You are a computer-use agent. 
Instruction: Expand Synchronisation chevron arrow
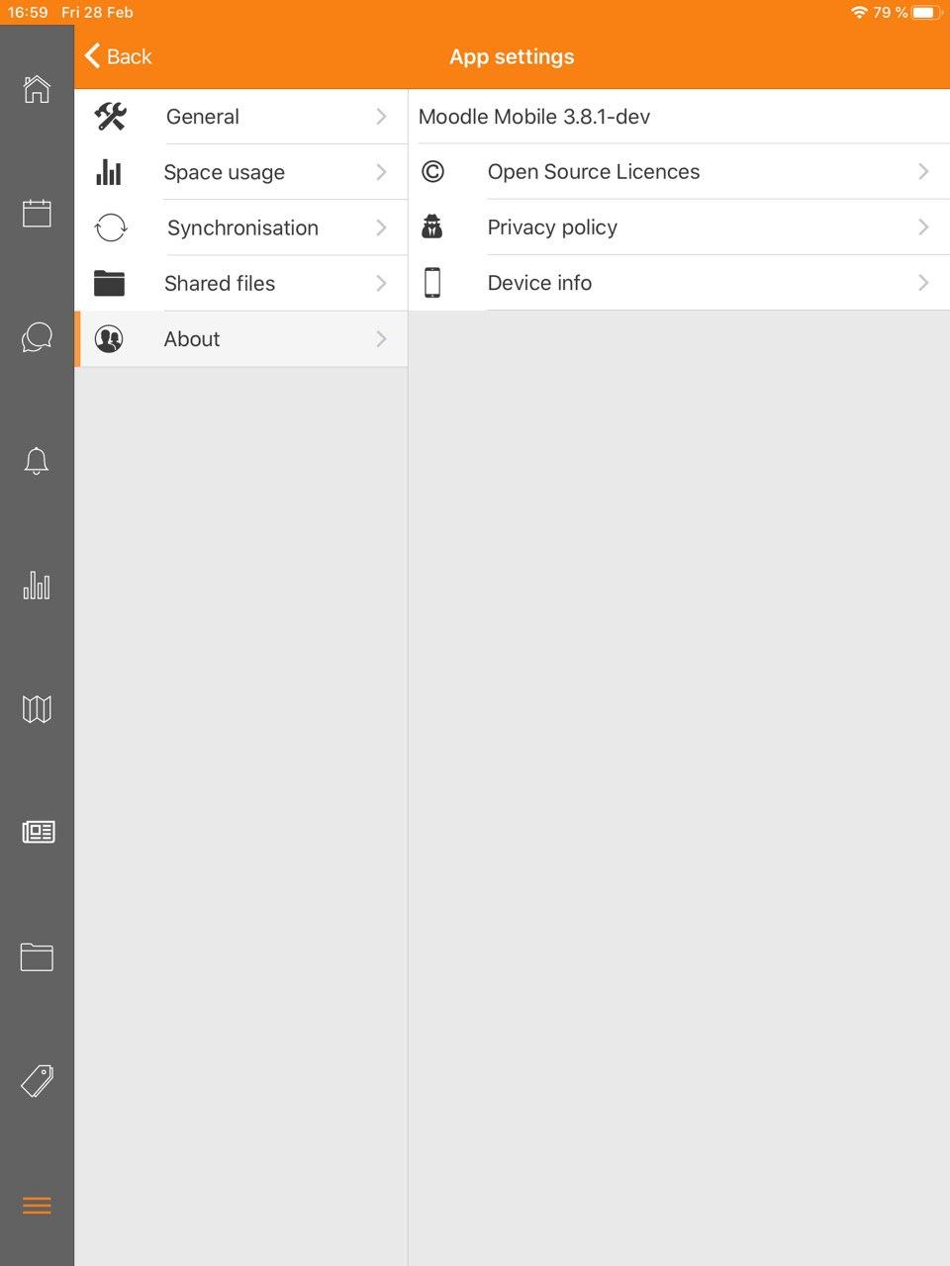tap(381, 227)
